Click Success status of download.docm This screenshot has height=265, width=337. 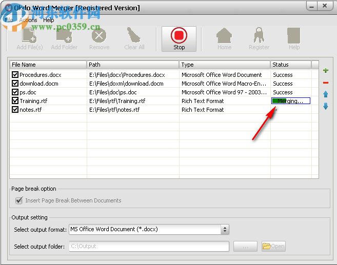point(283,84)
